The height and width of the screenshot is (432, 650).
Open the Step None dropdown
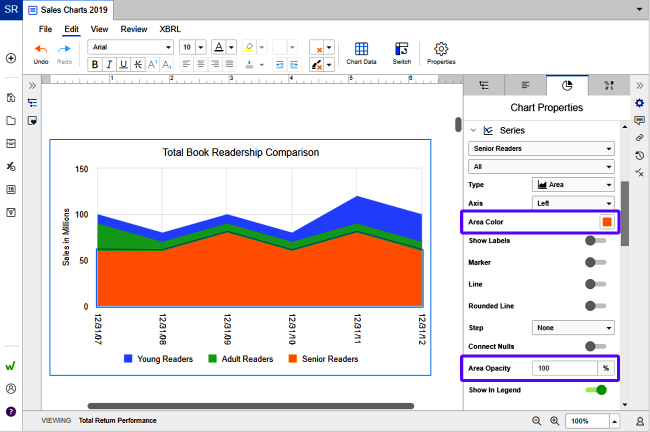573,328
